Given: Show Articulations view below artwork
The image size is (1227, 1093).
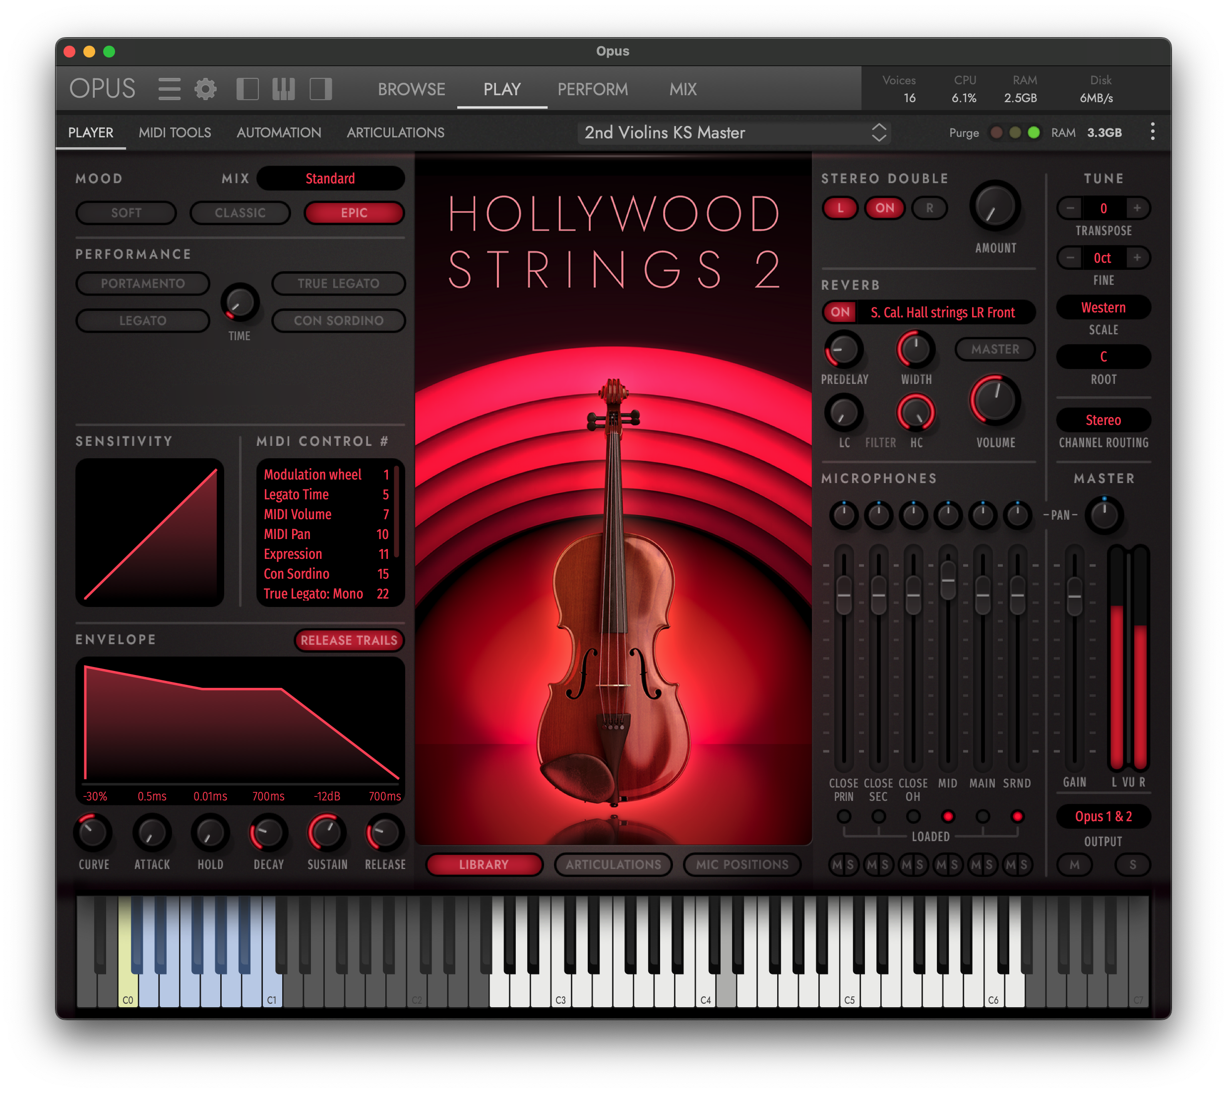Looking at the screenshot, I should coord(613,864).
